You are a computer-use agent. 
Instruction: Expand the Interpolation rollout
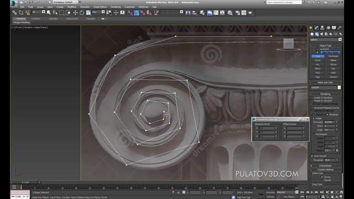[325, 166]
